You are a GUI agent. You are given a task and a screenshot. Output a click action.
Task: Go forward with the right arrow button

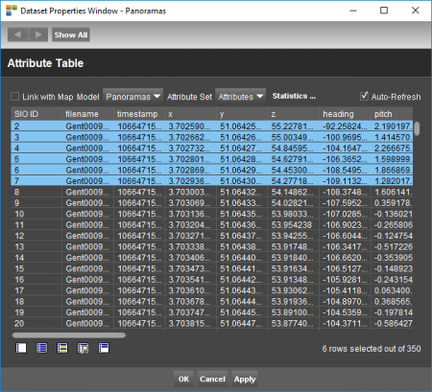click(x=38, y=35)
